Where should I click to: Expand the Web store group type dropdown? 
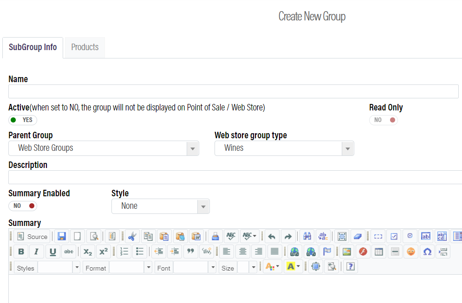click(284, 148)
